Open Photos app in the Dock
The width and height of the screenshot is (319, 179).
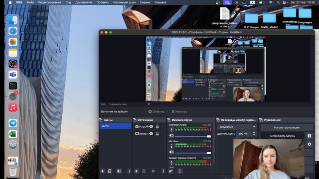(x=13, y=42)
